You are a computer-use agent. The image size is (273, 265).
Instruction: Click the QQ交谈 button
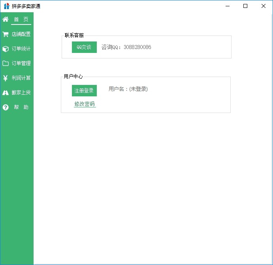point(84,47)
